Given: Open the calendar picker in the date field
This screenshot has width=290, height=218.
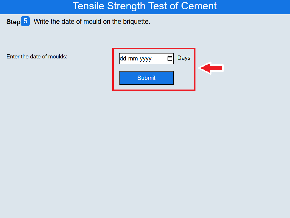Looking at the screenshot, I should [x=170, y=58].
